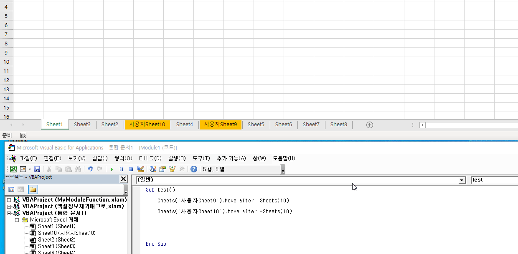Select Sheet10 (사용자Sheet10) in project tree
The width and height of the screenshot is (518, 254).
coord(67,233)
